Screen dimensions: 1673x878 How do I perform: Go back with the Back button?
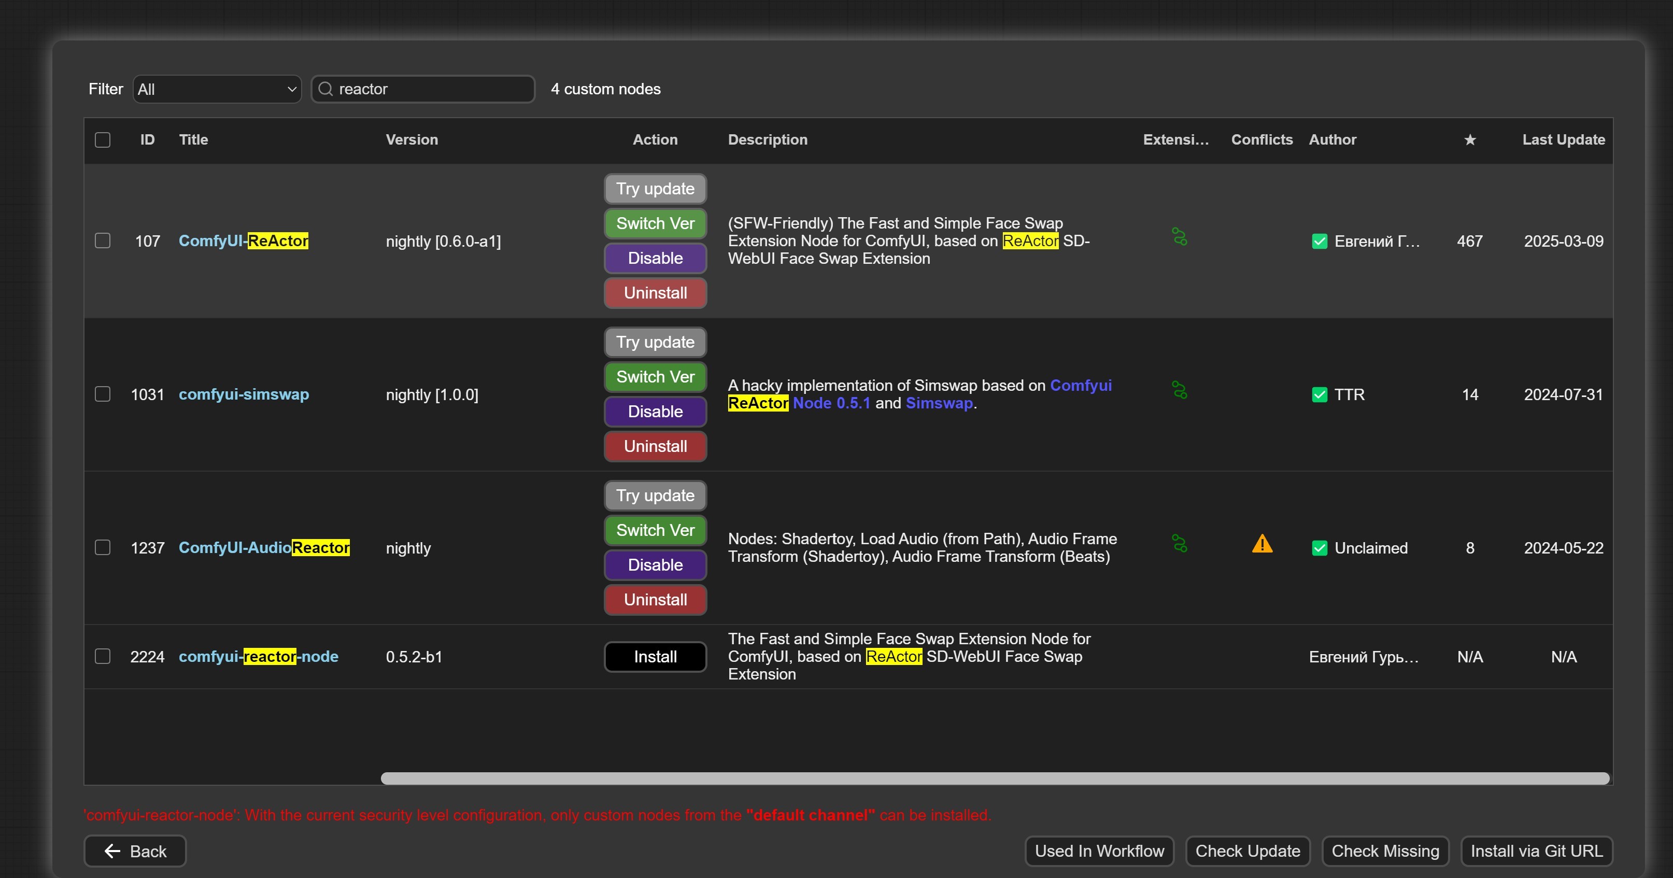tap(135, 851)
